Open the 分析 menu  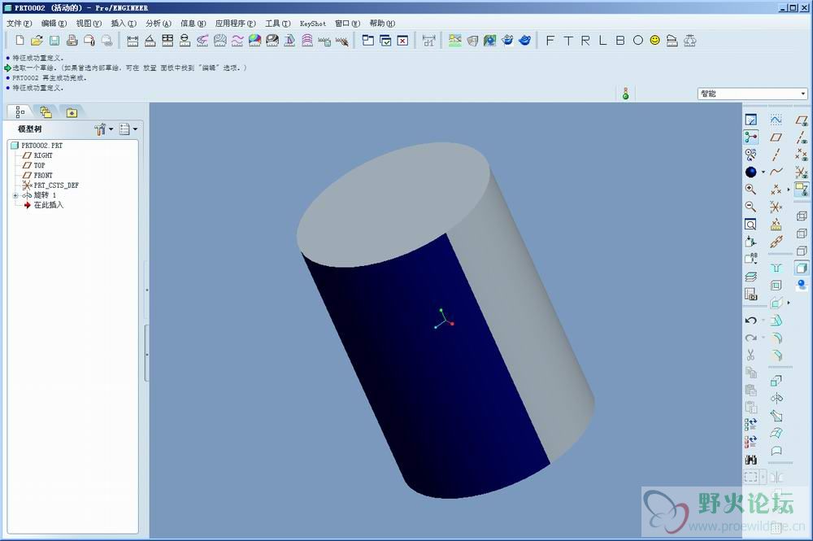[159, 24]
